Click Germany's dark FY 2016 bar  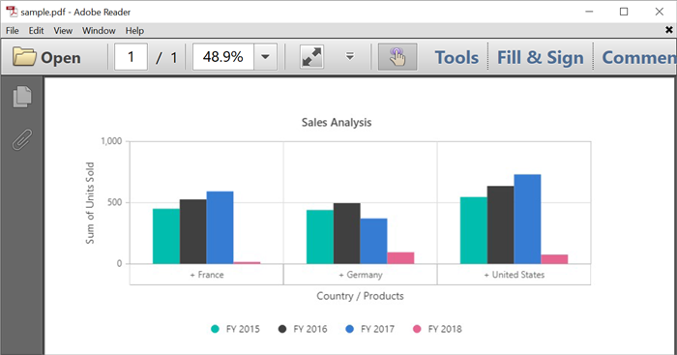coord(346,234)
